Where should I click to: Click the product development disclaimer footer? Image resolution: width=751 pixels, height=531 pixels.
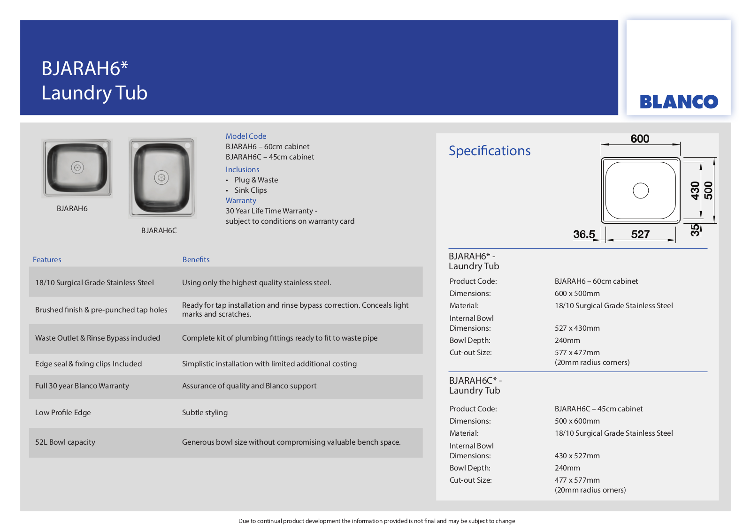(x=377, y=521)
